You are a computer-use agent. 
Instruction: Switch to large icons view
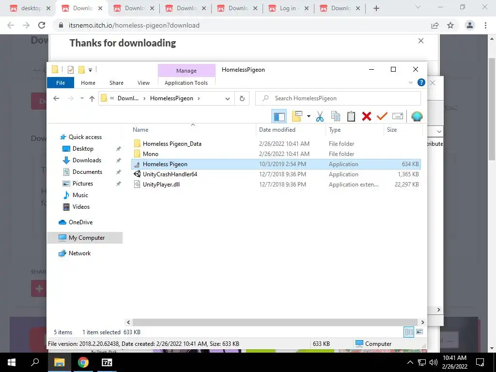click(419, 332)
